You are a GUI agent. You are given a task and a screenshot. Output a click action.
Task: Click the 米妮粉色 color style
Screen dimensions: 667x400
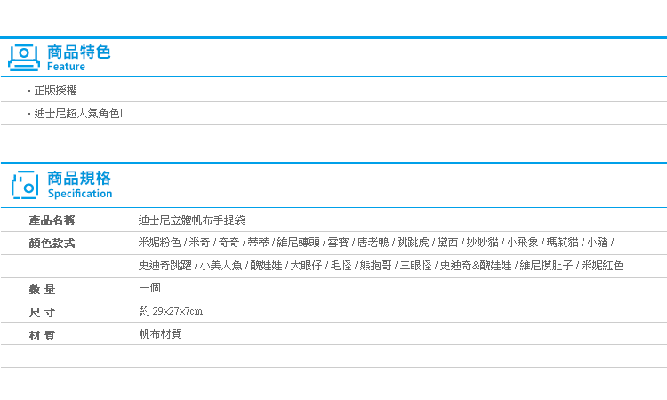point(159,243)
